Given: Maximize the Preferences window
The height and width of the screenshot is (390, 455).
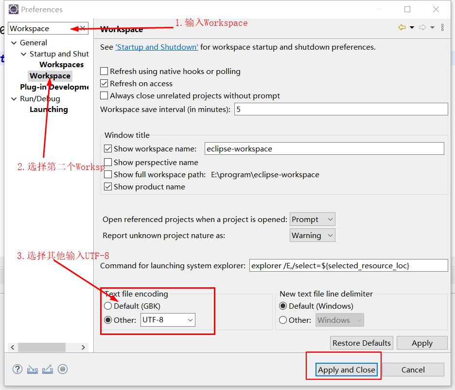Looking at the screenshot, I should click(407, 9).
